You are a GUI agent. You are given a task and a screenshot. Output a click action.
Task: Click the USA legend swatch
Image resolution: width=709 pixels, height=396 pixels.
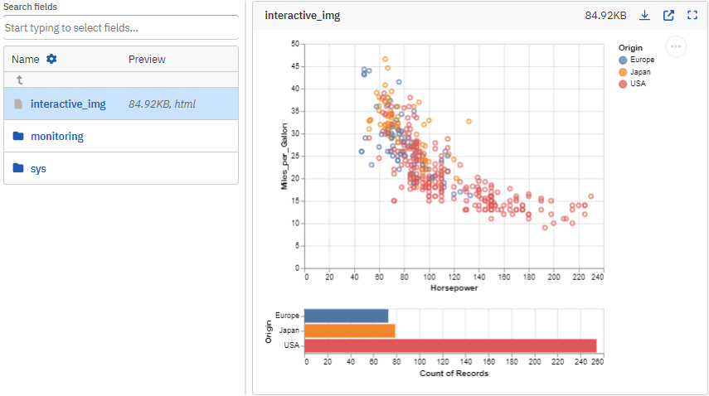tap(623, 83)
